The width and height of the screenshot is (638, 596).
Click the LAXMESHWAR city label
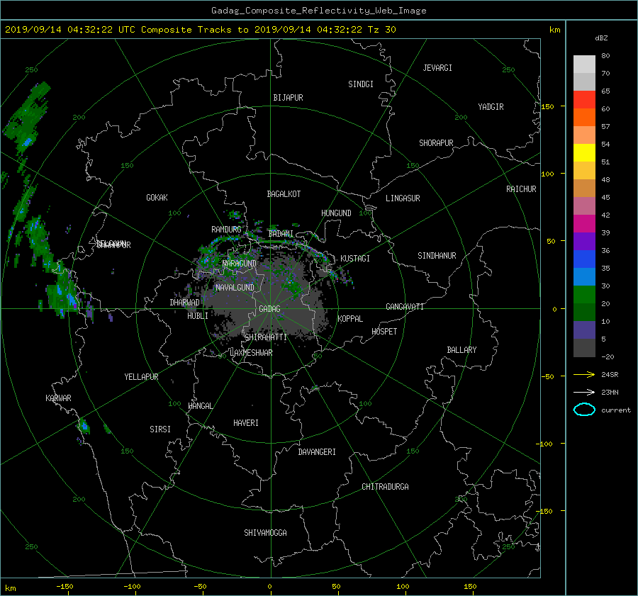[x=251, y=353]
